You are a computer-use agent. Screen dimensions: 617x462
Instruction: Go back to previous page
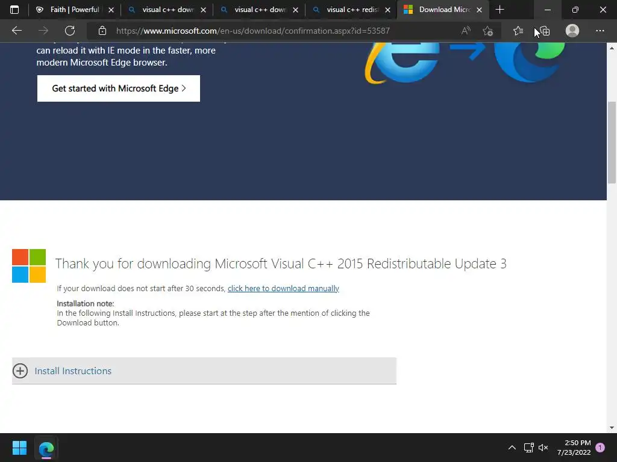click(x=17, y=31)
